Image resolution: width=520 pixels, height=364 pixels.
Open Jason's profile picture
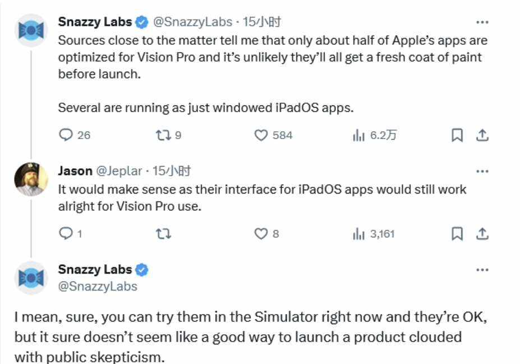[x=30, y=179]
